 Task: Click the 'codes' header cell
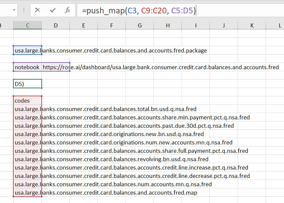pos(27,101)
